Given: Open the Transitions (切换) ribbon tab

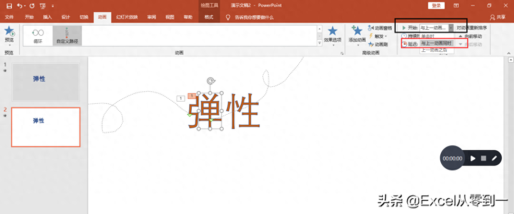Looking at the screenshot, I should point(84,17).
